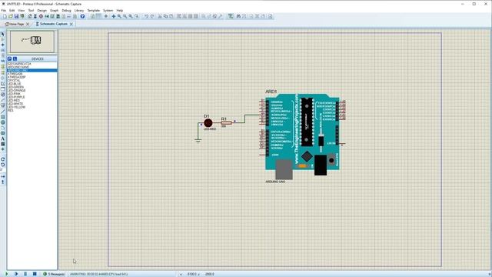This screenshot has height=277, width=492.
Task: Redo the last undone action
Action: tap(152, 16)
